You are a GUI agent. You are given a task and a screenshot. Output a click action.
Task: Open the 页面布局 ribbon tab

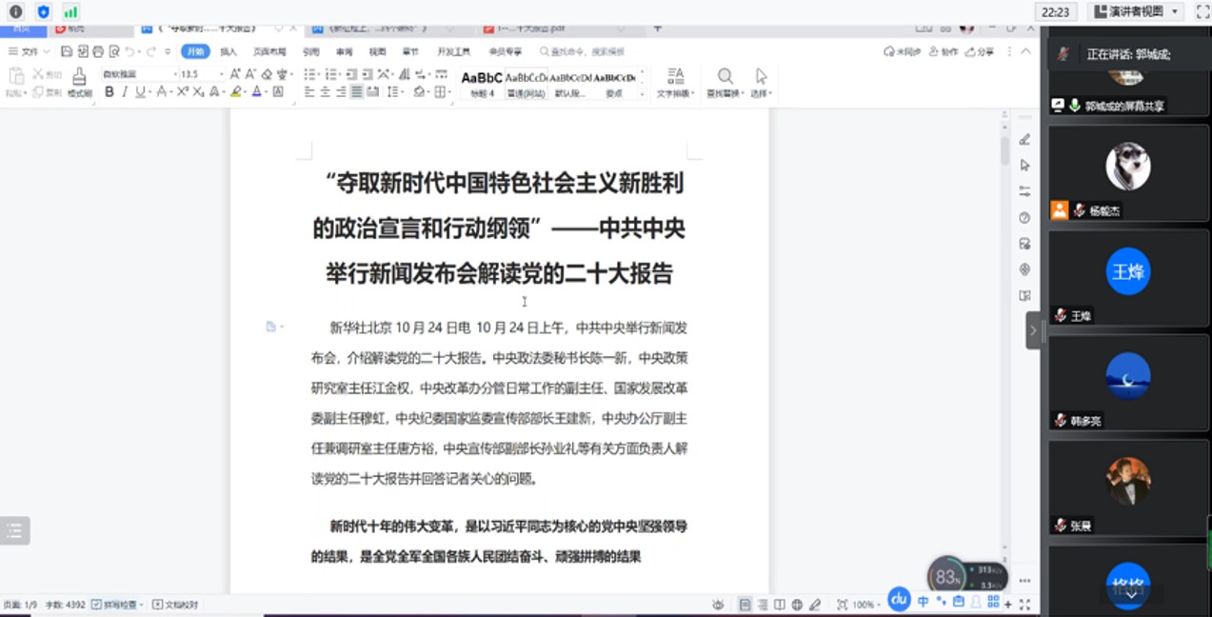(x=269, y=51)
